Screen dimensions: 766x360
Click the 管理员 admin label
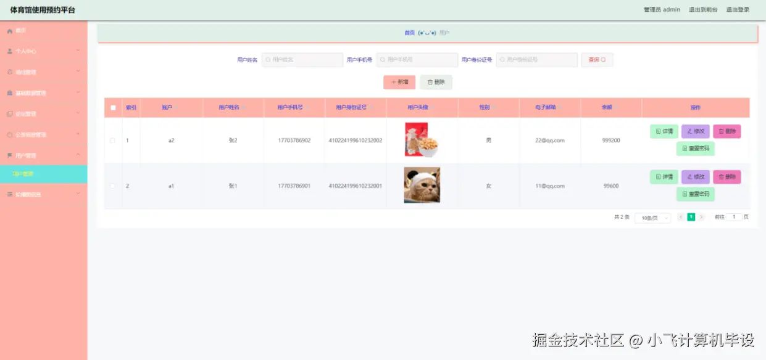662,10
